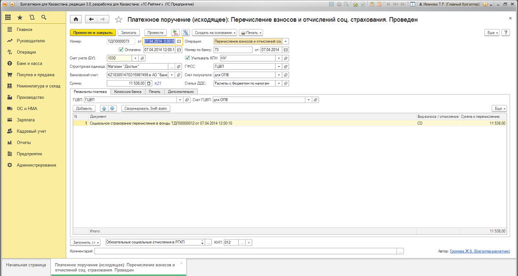Click Добавить row button
518x276 pixels.
84,109
